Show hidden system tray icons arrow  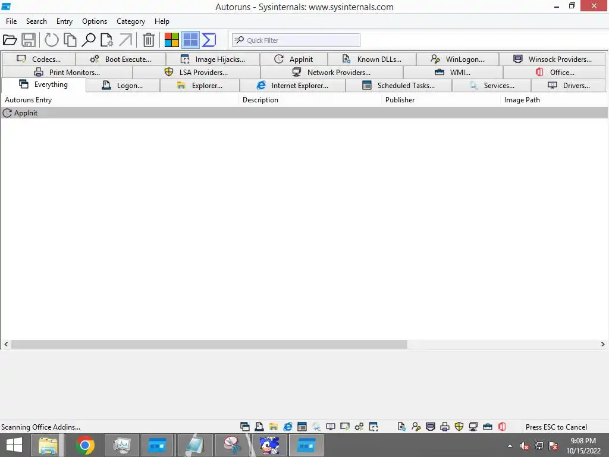(510, 446)
